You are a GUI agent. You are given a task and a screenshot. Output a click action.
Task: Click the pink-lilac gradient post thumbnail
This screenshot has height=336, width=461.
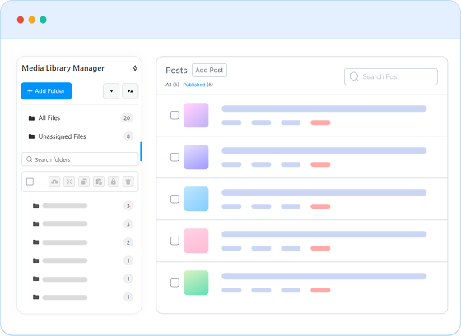click(196, 115)
